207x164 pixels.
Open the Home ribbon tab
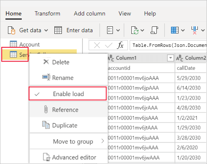[x=13, y=14]
